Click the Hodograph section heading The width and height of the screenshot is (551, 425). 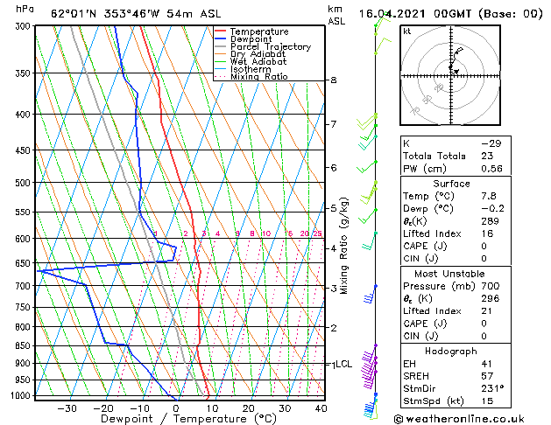(451, 351)
